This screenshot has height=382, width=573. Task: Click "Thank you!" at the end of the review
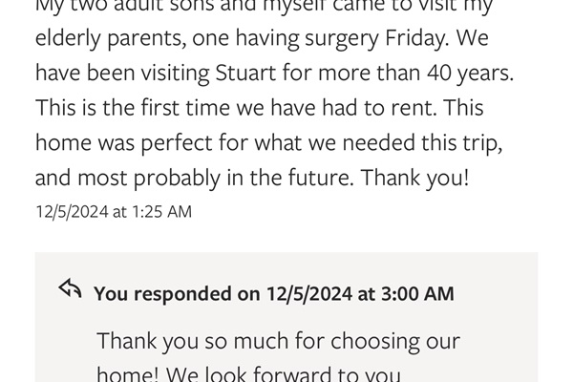(x=424, y=177)
